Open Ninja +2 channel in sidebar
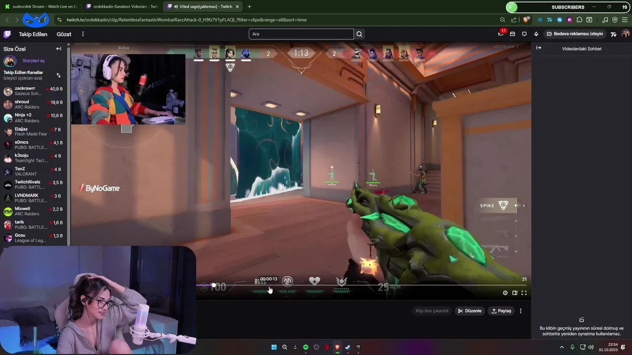Screen dimensions: 632x355 point(34,118)
